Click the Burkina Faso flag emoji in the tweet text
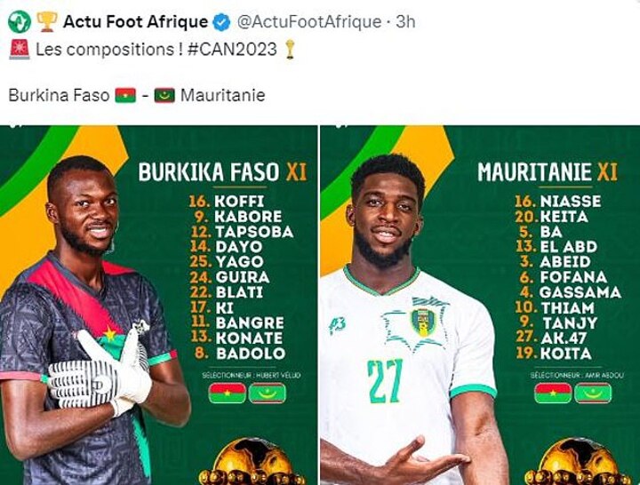Image resolution: width=640 pixels, height=485 pixels. 125,95
